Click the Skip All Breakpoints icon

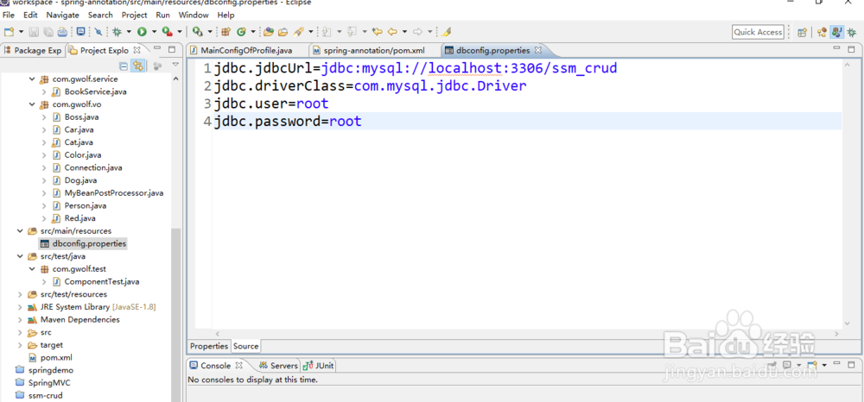point(98,32)
